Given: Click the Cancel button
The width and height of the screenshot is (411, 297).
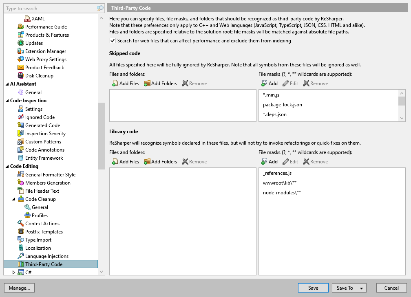Looking at the screenshot, I should pyautogui.click(x=391, y=288).
